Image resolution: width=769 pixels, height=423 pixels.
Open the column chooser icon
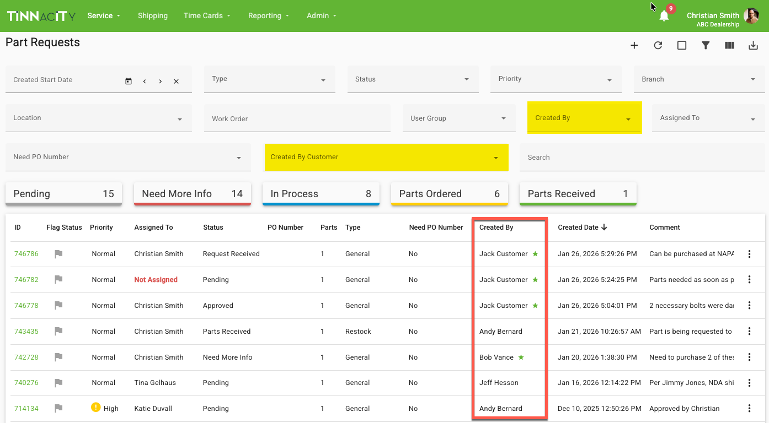click(729, 46)
